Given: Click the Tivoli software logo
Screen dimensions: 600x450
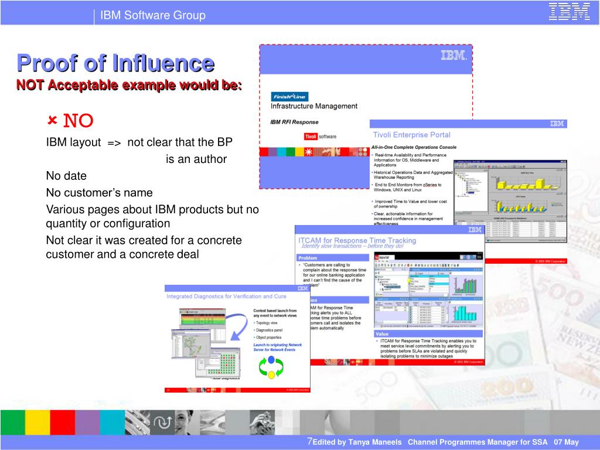Looking at the screenshot, I should [321, 137].
